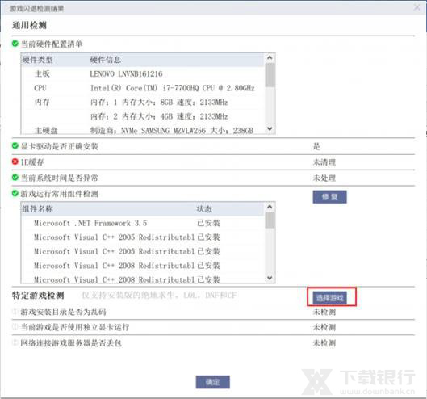Click the 游戏运行常用组件检测 label
Screen dimensions: 427x399
60,194
